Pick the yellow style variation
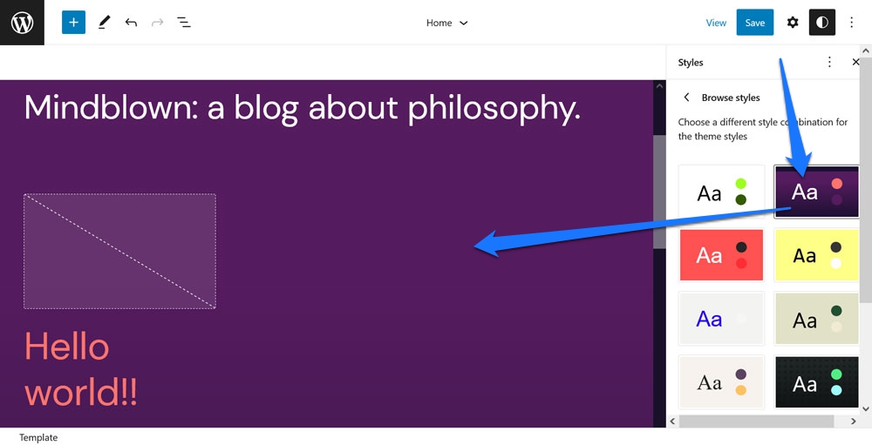Viewport: 872px width, 445px height. point(816,255)
